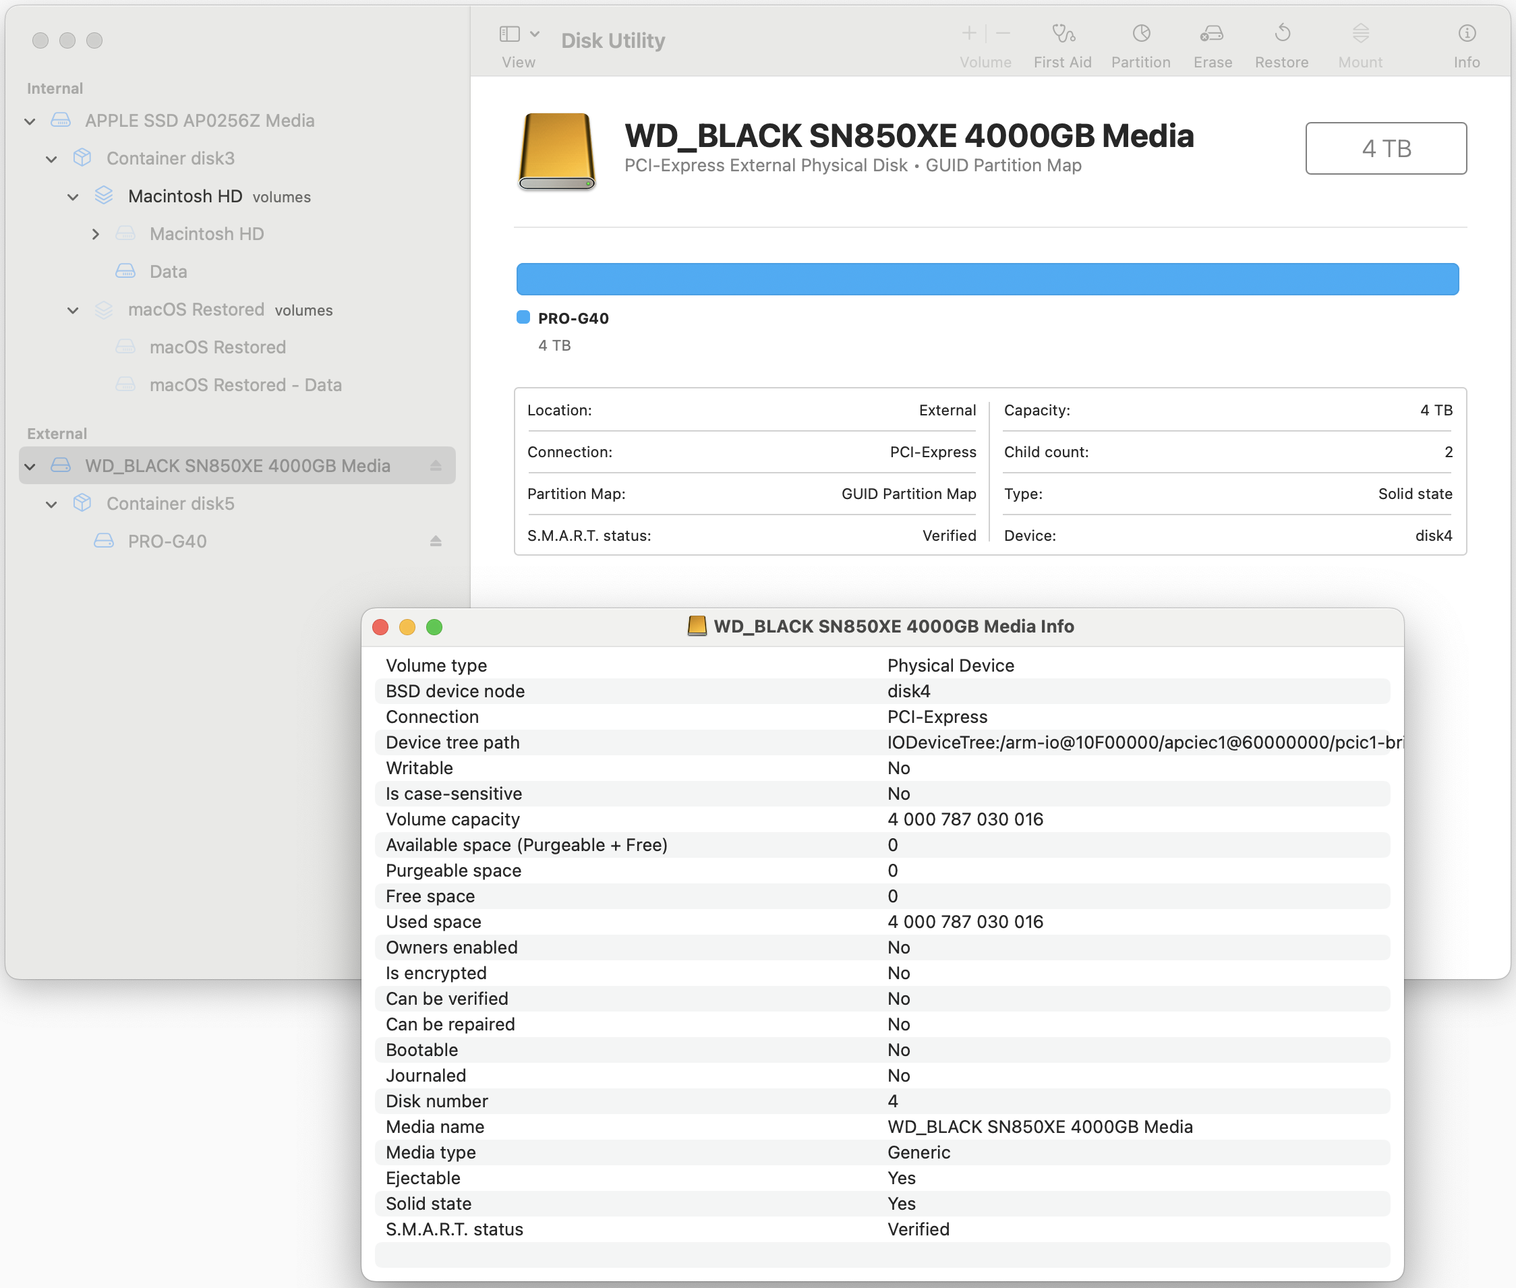Select APPLE SSD AP0256Z Media in sidebar

coord(200,121)
